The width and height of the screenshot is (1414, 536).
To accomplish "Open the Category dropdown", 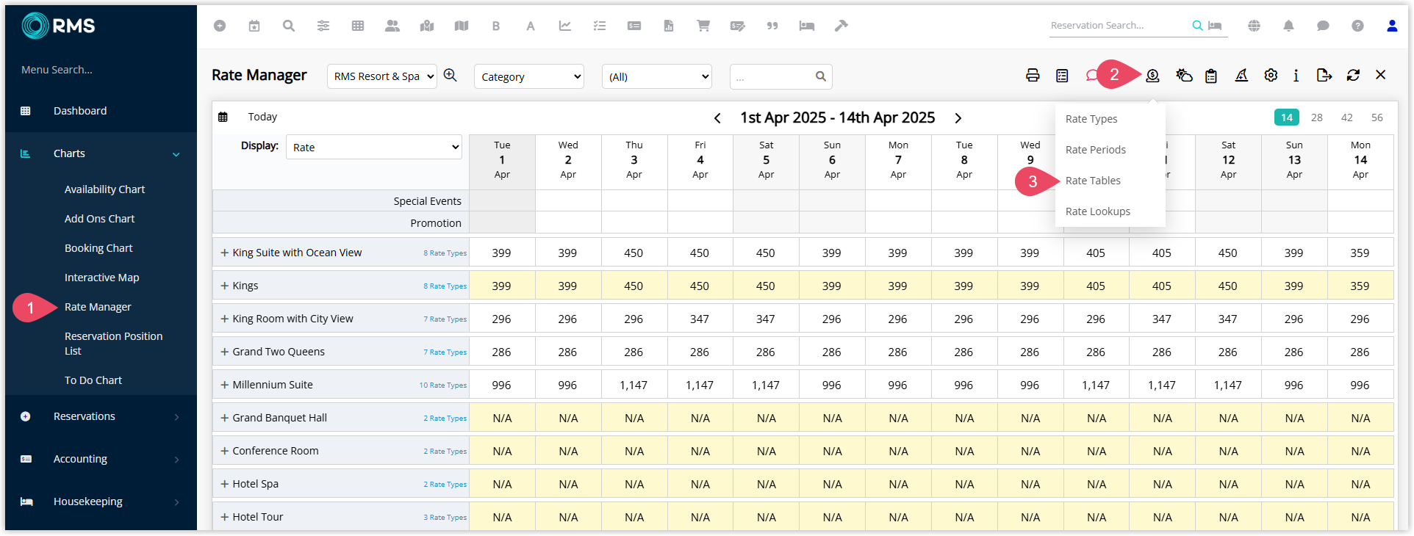I will pyautogui.click(x=529, y=76).
